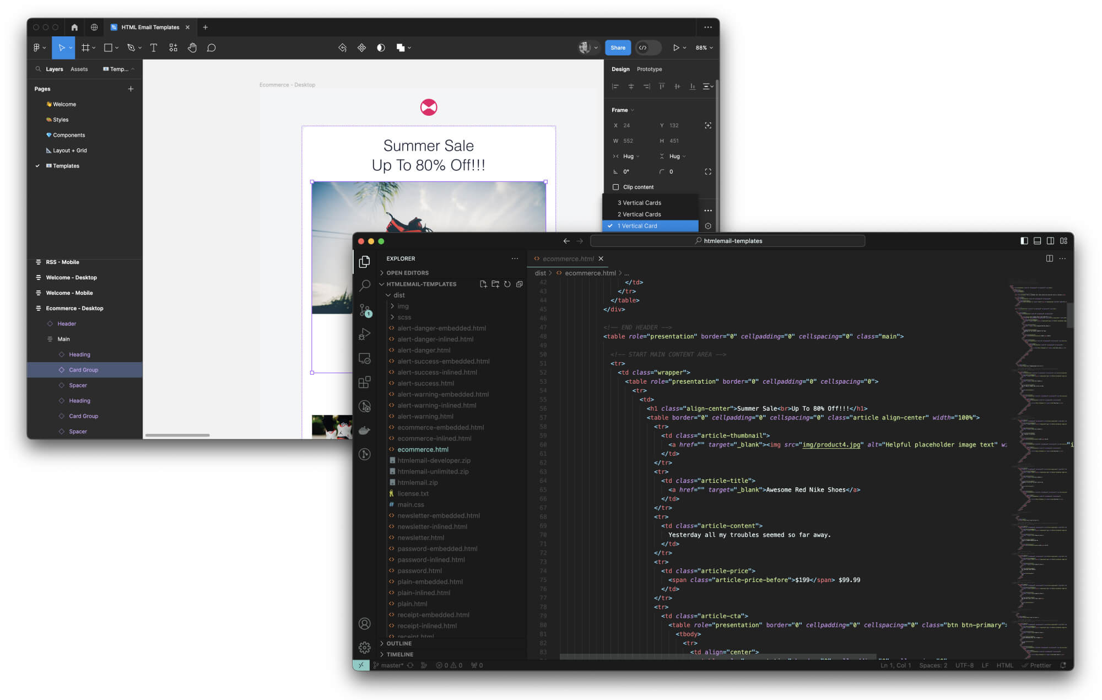The height and width of the screenshot is (700, 1102).
Task: Expand the TIMELINE section
Action: click(399, 654)
